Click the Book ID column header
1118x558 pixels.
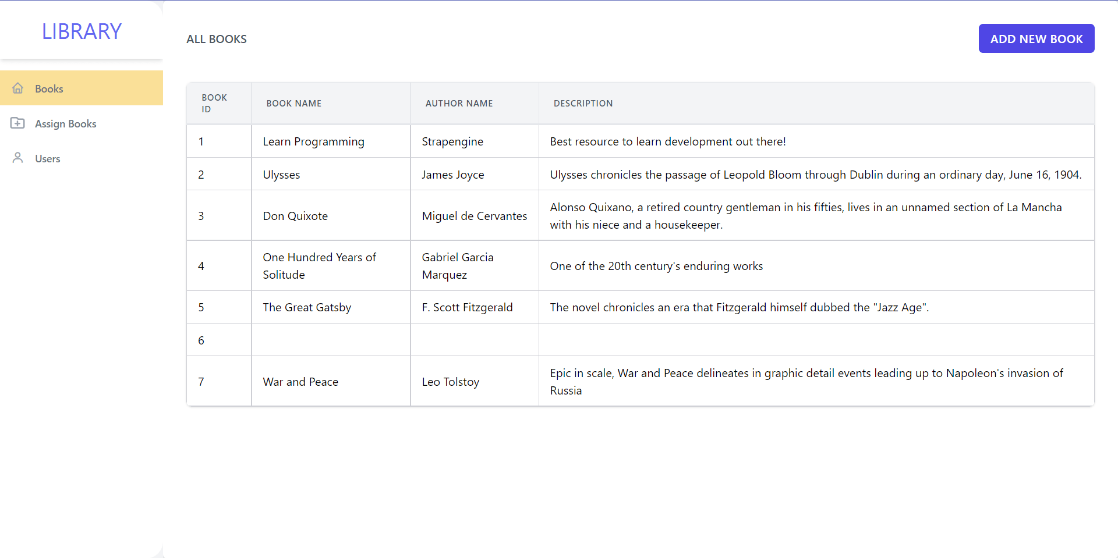[214, 104]
